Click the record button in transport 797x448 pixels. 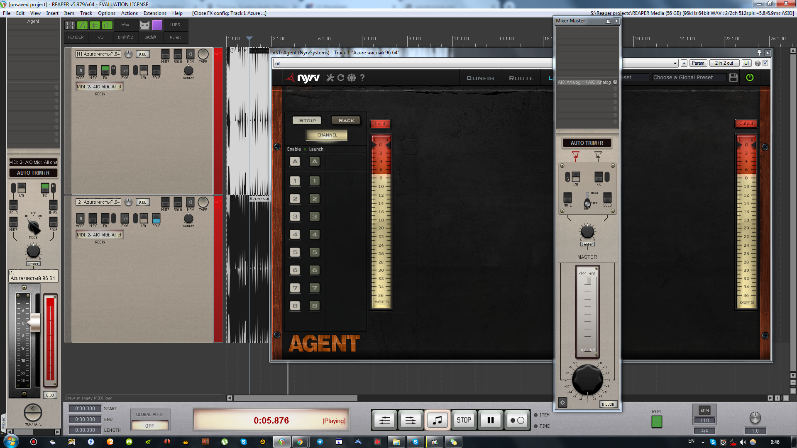[517, 420]
